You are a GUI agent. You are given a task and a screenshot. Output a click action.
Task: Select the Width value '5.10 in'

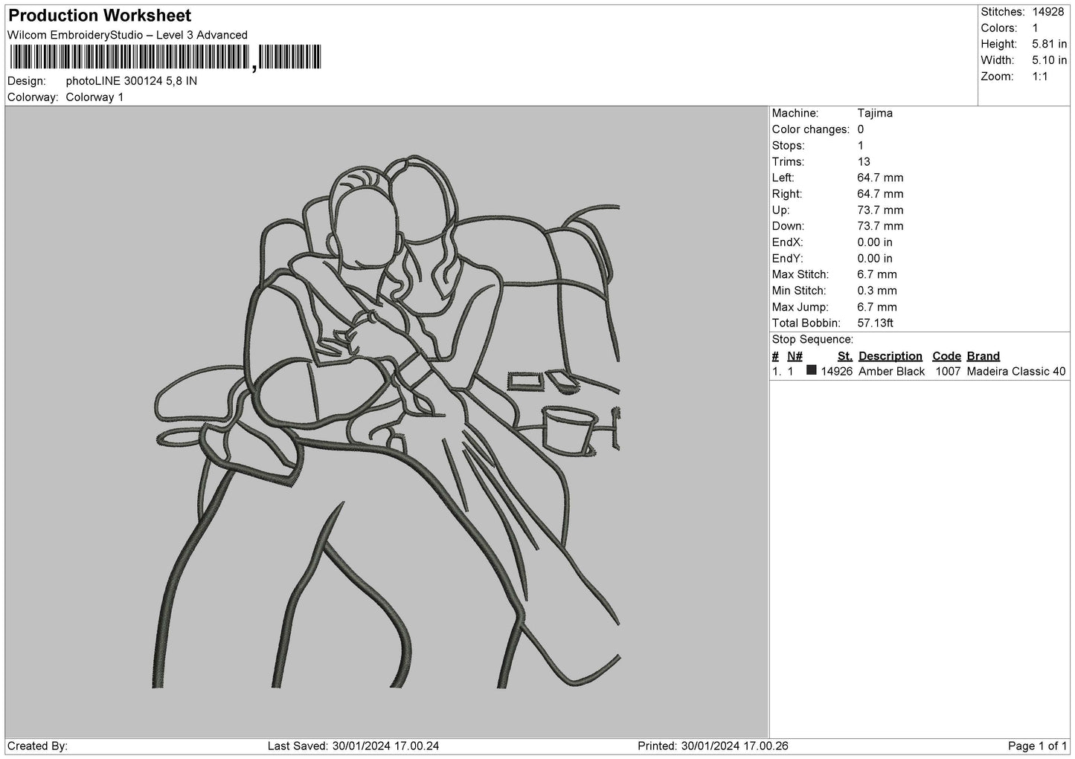[1050, 60]
